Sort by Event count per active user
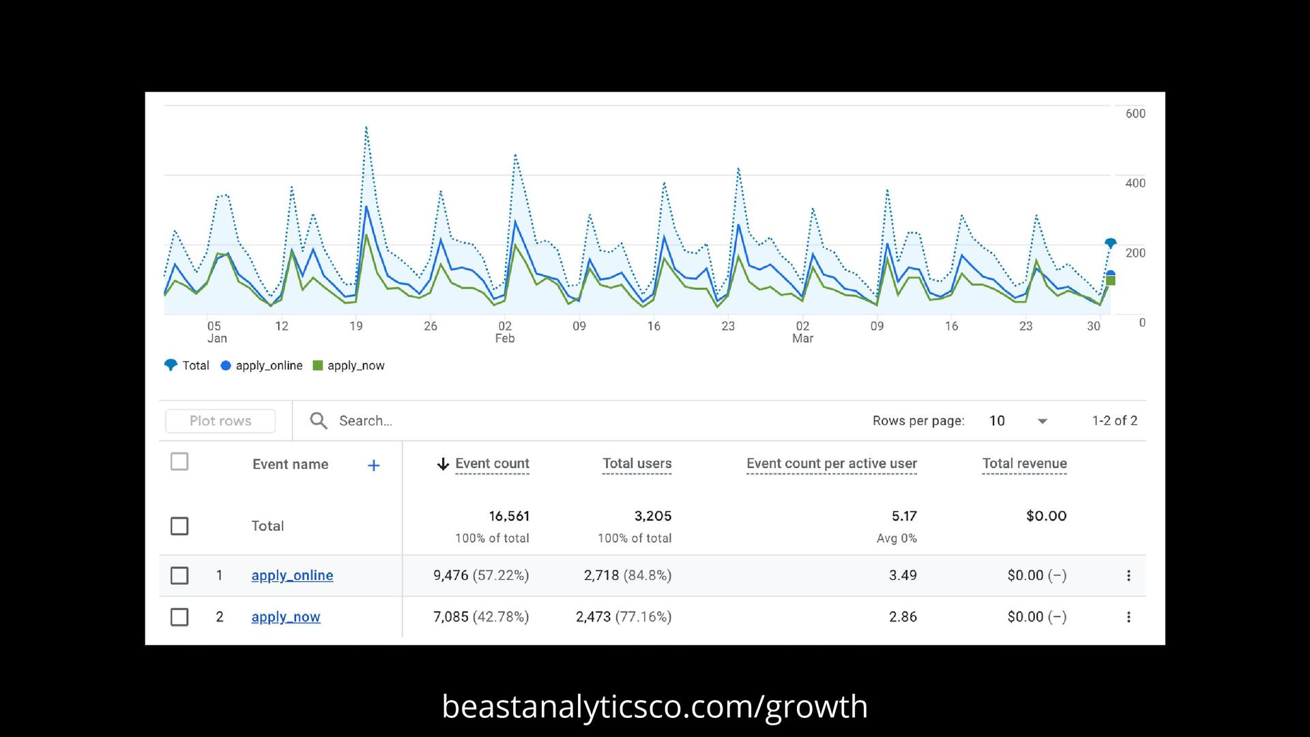Screen dimensions: 1310x737 [x=831, y=463]
